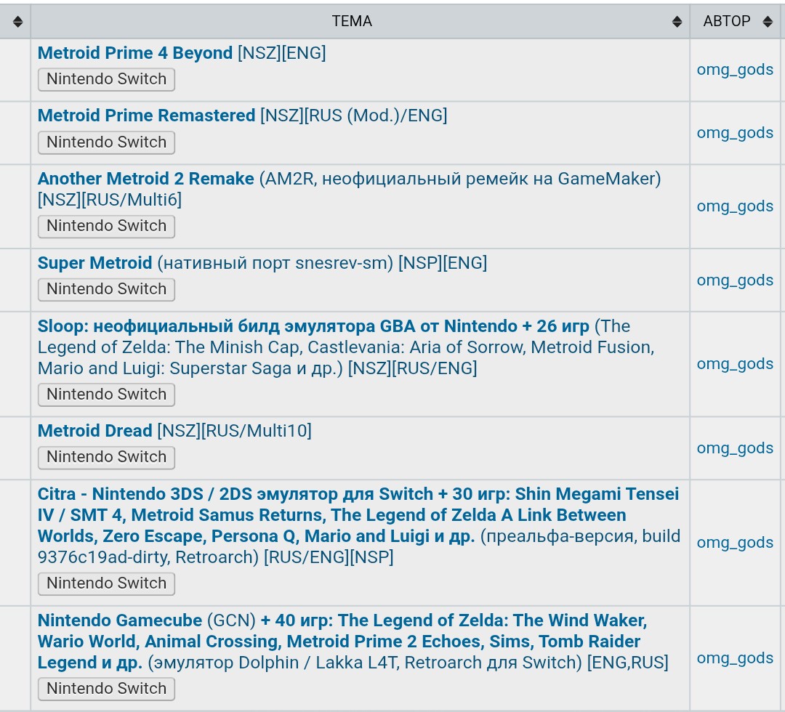Open Metroid Prime Remastered topic
Viewport: 785px width, 712px height.
[x=146, y=116]
